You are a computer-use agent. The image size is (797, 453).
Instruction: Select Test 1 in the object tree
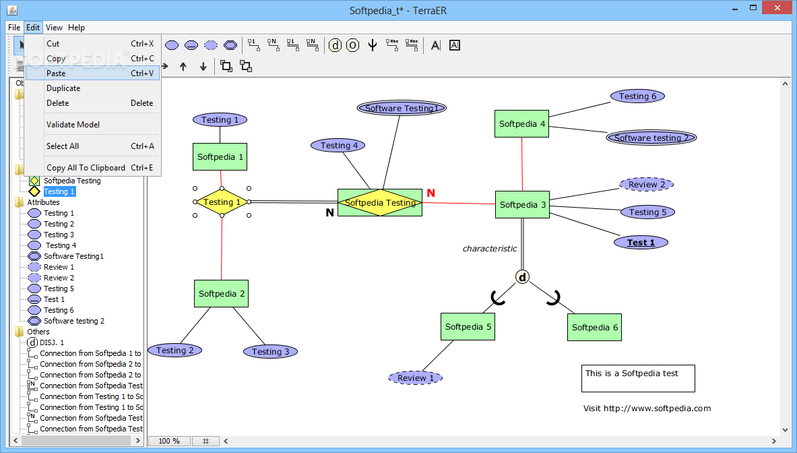[55, 299]
